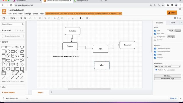The image size is (183, 103).
Task: Click the shadow toggle square icon
Action: pyautogui.click(x=62, y=18)
